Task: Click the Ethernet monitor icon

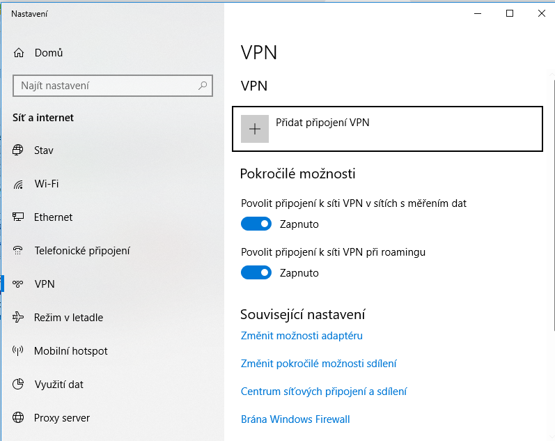Action: click(x=19, y=217)
